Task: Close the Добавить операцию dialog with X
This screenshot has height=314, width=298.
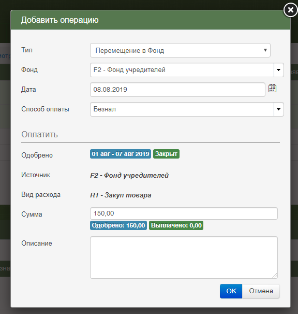Action: coord(291,10)
